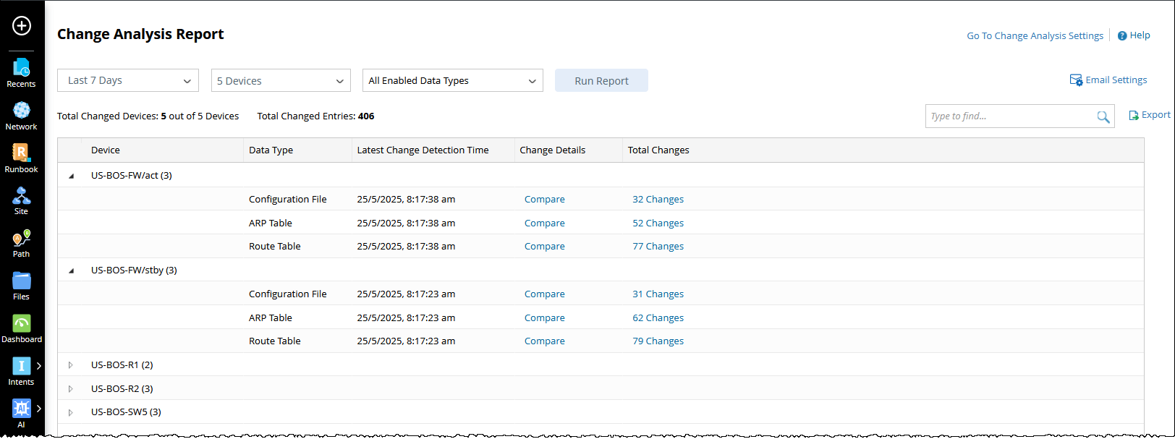Click the plus icon in sidebar
Screen dimensions: 1175x439
click(22, 26)
